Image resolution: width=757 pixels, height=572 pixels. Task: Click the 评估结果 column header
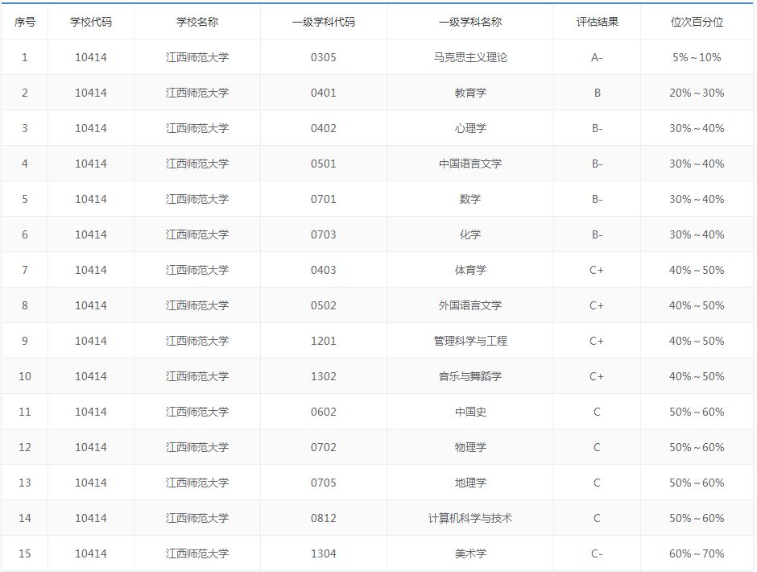point(597,22)
